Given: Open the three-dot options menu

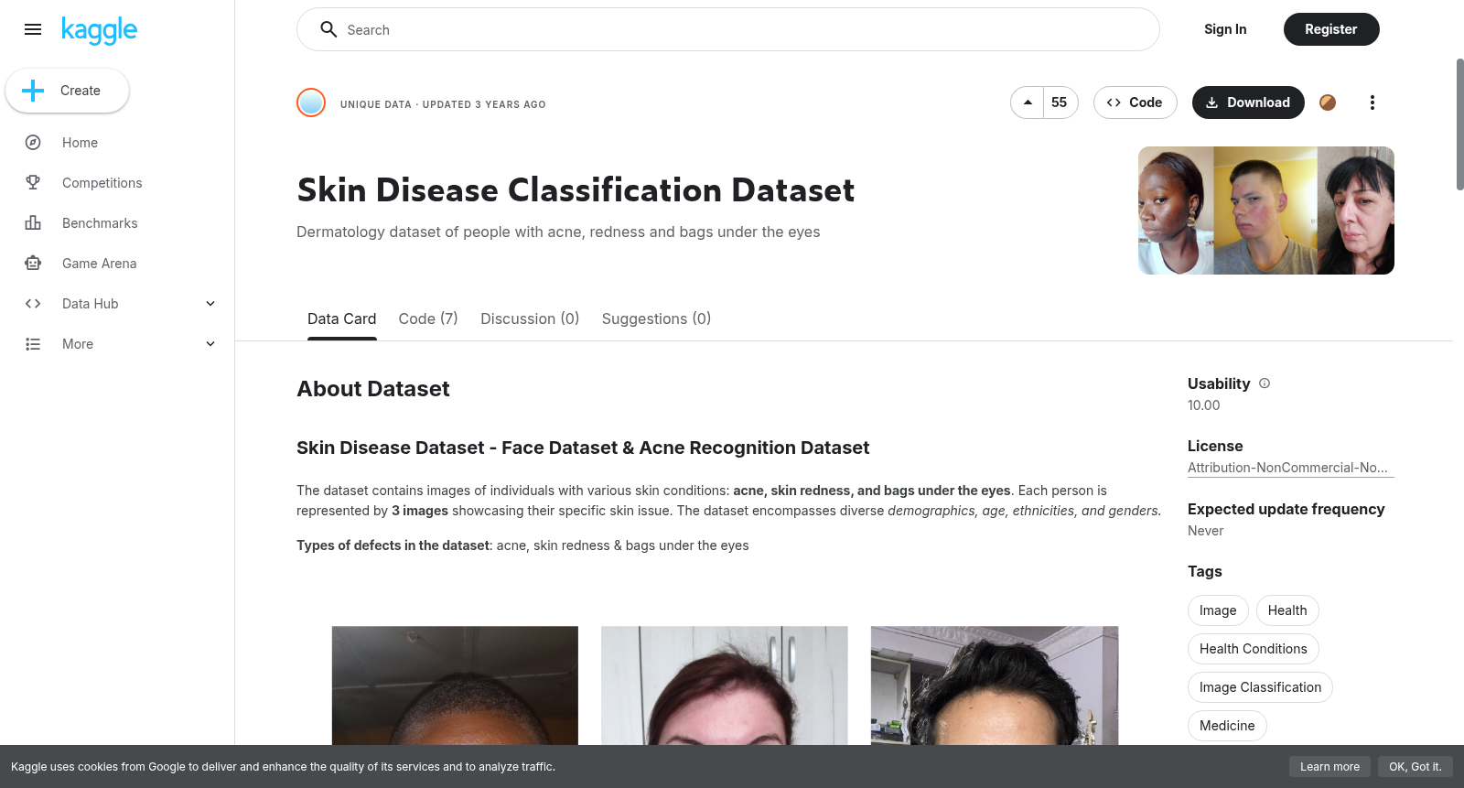Looking at the screenshot, I should 1372,103.
